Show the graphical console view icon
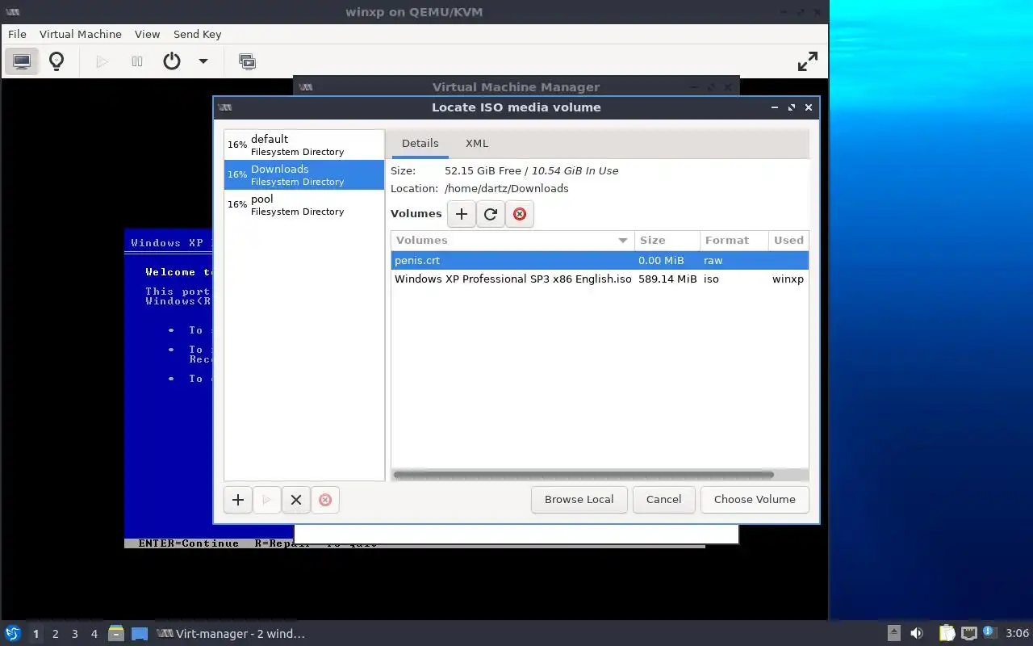 [x=22, y=61]
